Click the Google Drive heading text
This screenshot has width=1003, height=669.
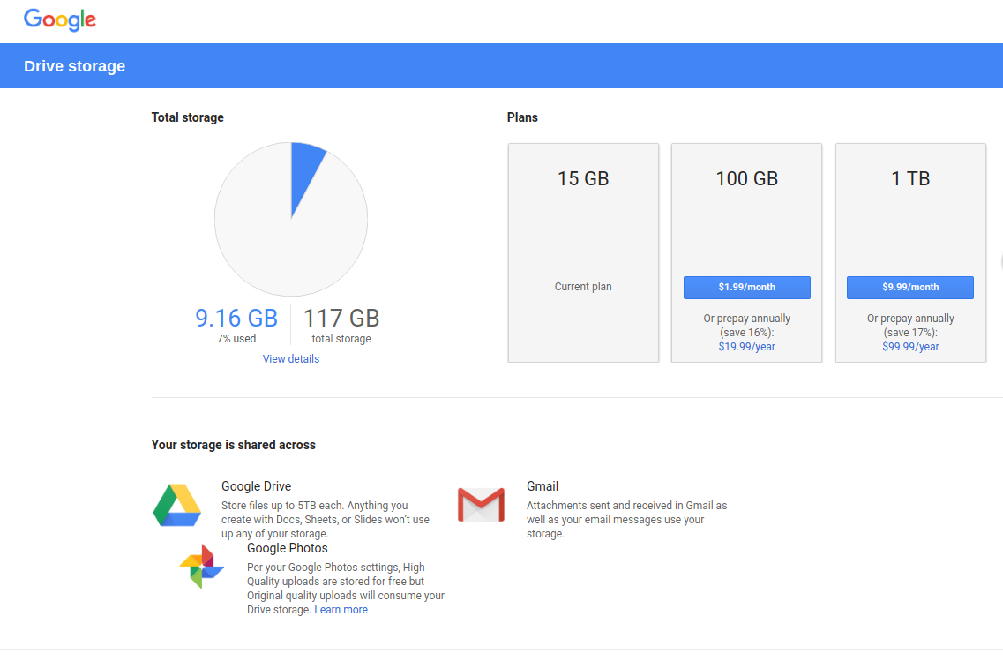coord(256,486)
